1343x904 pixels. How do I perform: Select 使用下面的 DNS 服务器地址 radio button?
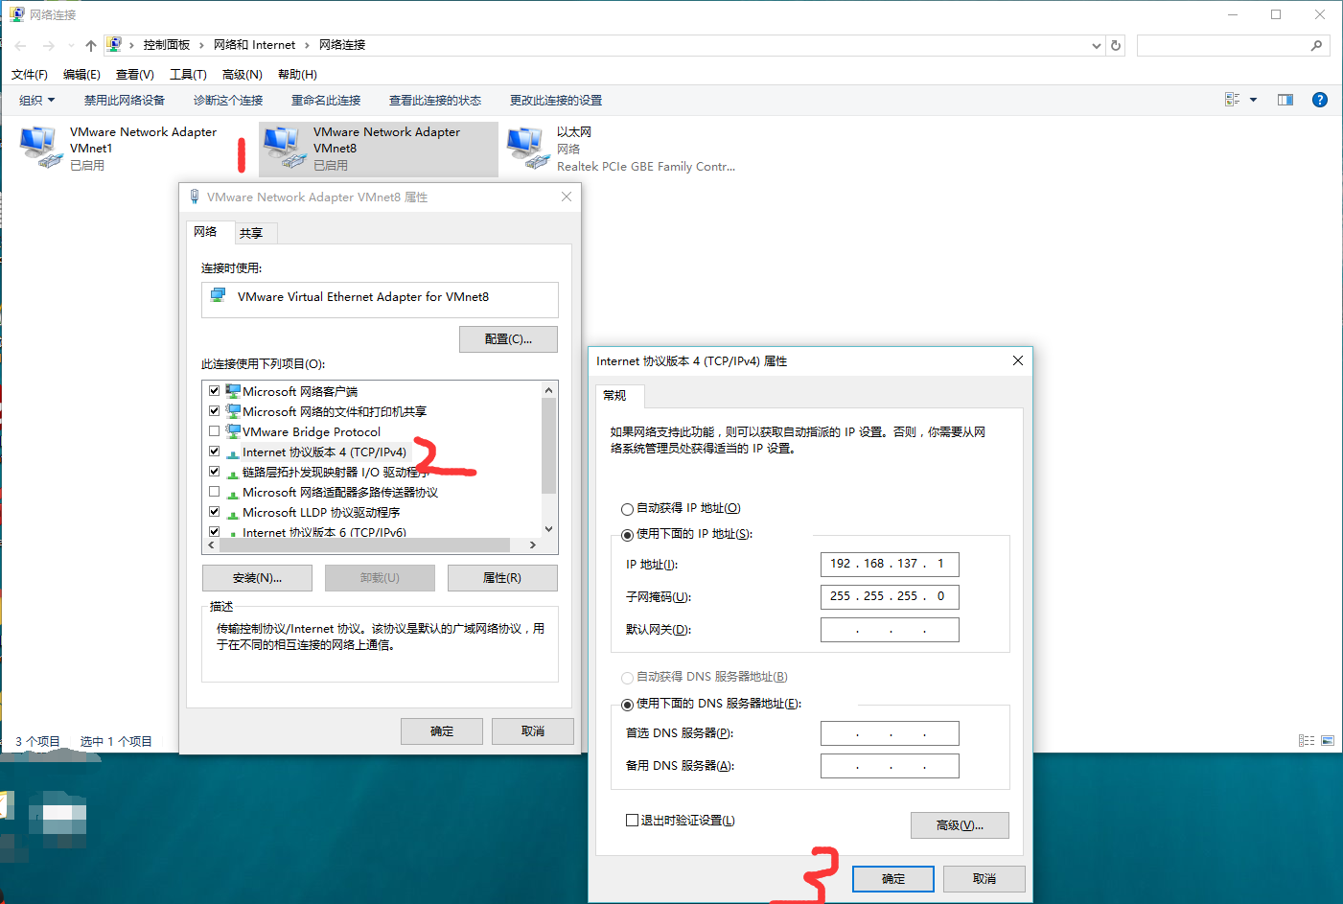627,705
